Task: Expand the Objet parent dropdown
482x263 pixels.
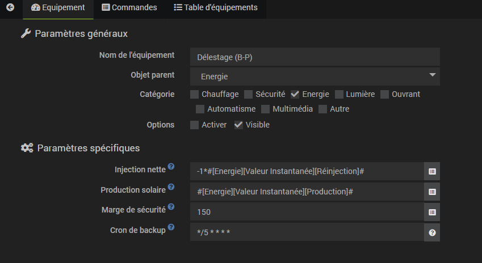Action: click(x=315, y=77)
